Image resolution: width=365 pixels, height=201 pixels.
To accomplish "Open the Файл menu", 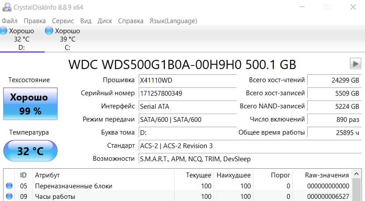I will click(10, 21).
